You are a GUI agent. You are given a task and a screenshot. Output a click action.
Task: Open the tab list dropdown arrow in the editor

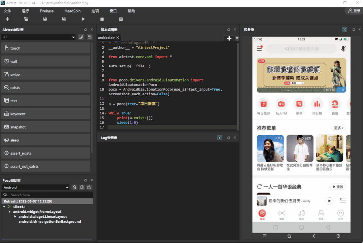[237, 38]
